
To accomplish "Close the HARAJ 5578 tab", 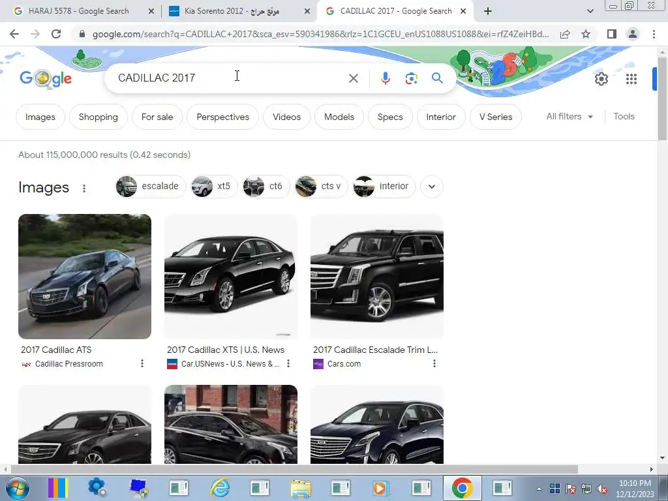I will point(151,12).
